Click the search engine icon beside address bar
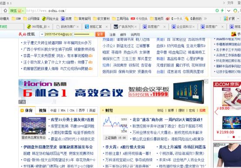The image size is (241, 168). [x=235, y=11]
